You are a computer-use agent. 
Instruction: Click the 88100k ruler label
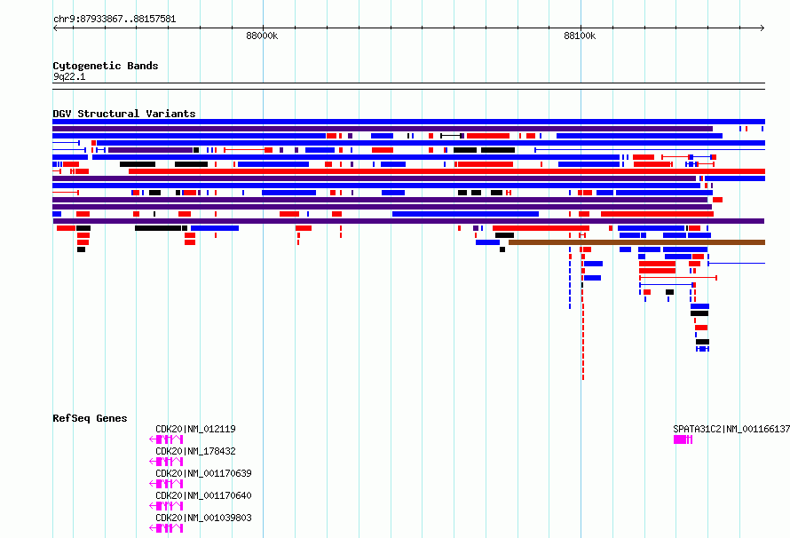(x=580, y=36)
